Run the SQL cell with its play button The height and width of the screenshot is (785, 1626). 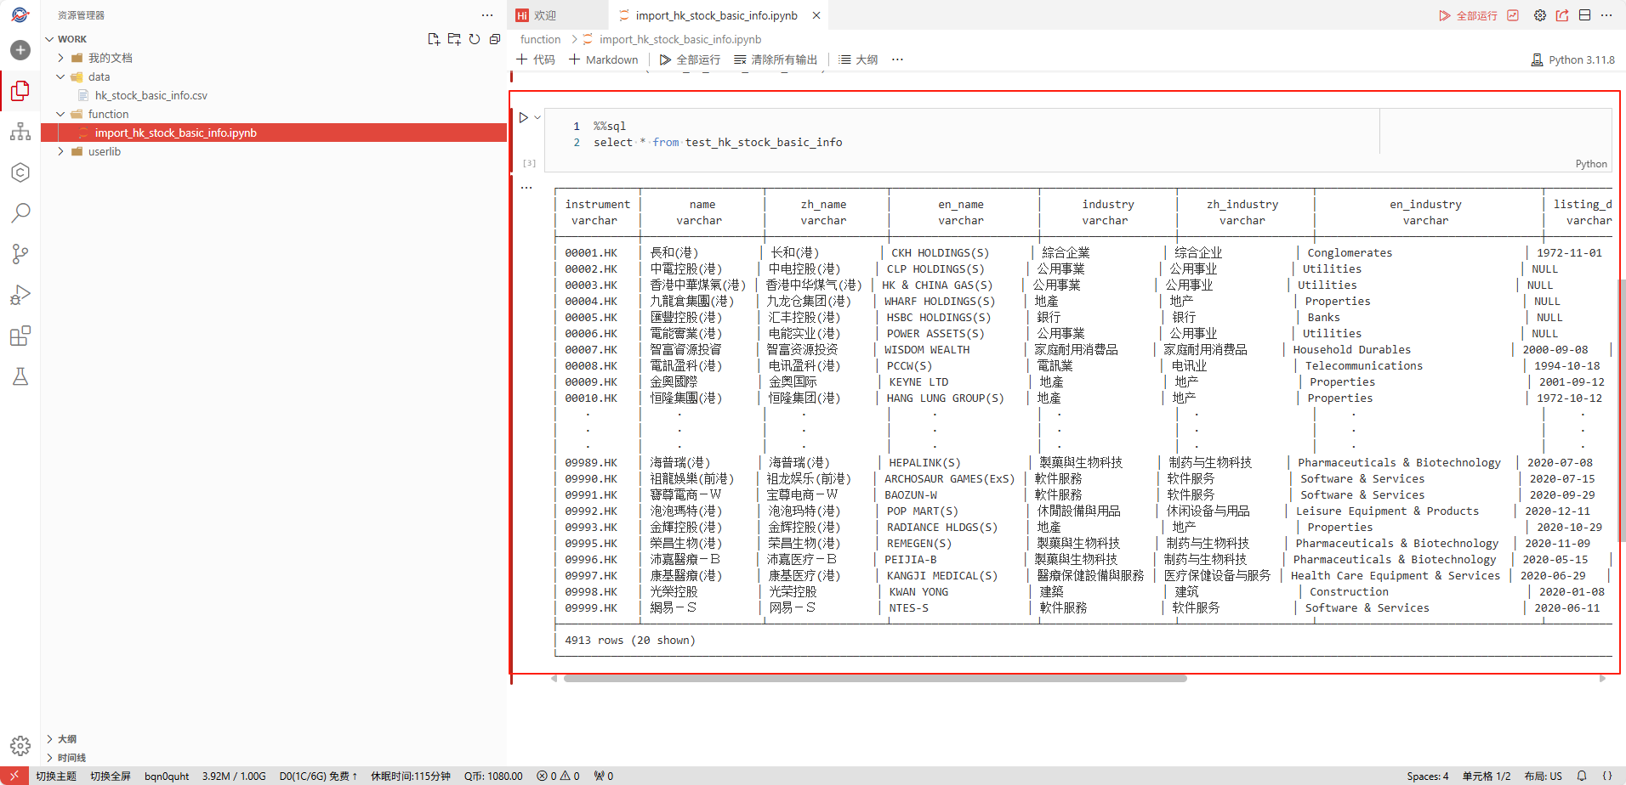pos(524,117)
